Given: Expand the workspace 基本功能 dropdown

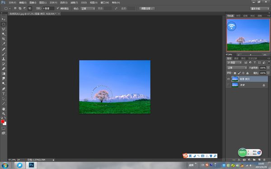Looking at the screenshot, I should [260, 9].
